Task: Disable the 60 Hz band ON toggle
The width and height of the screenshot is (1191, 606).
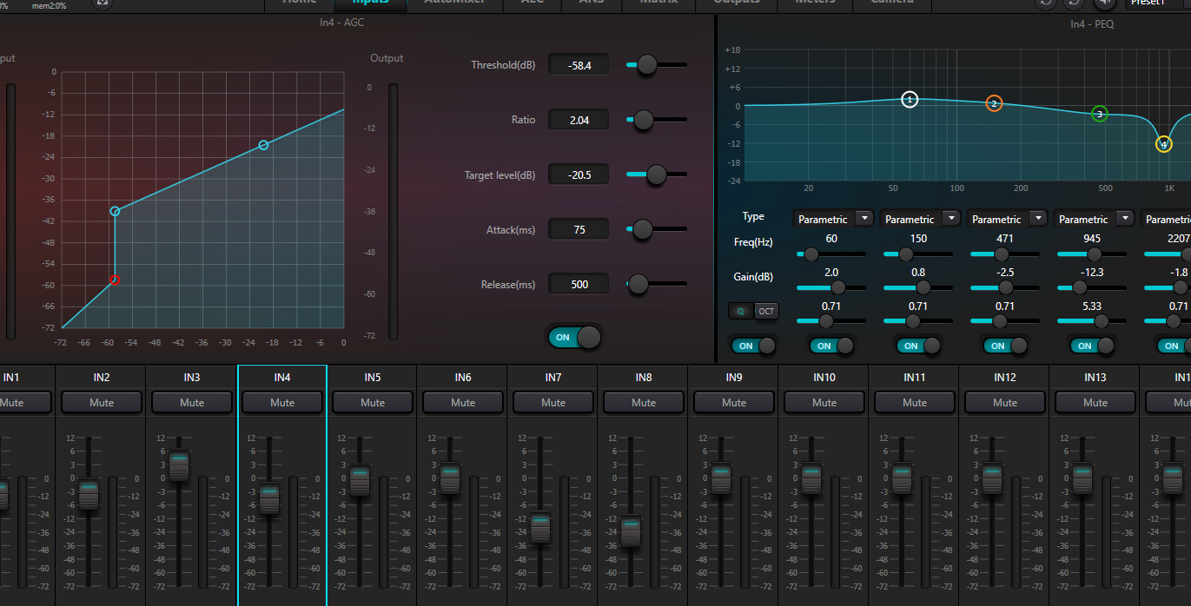Action: point(830,346)
